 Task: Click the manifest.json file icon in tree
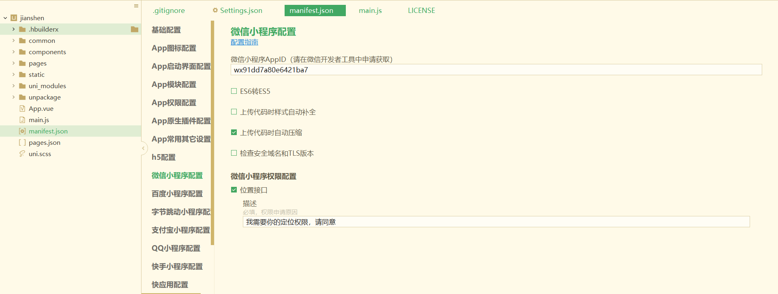pyautogui.click(x=22, y=131)
